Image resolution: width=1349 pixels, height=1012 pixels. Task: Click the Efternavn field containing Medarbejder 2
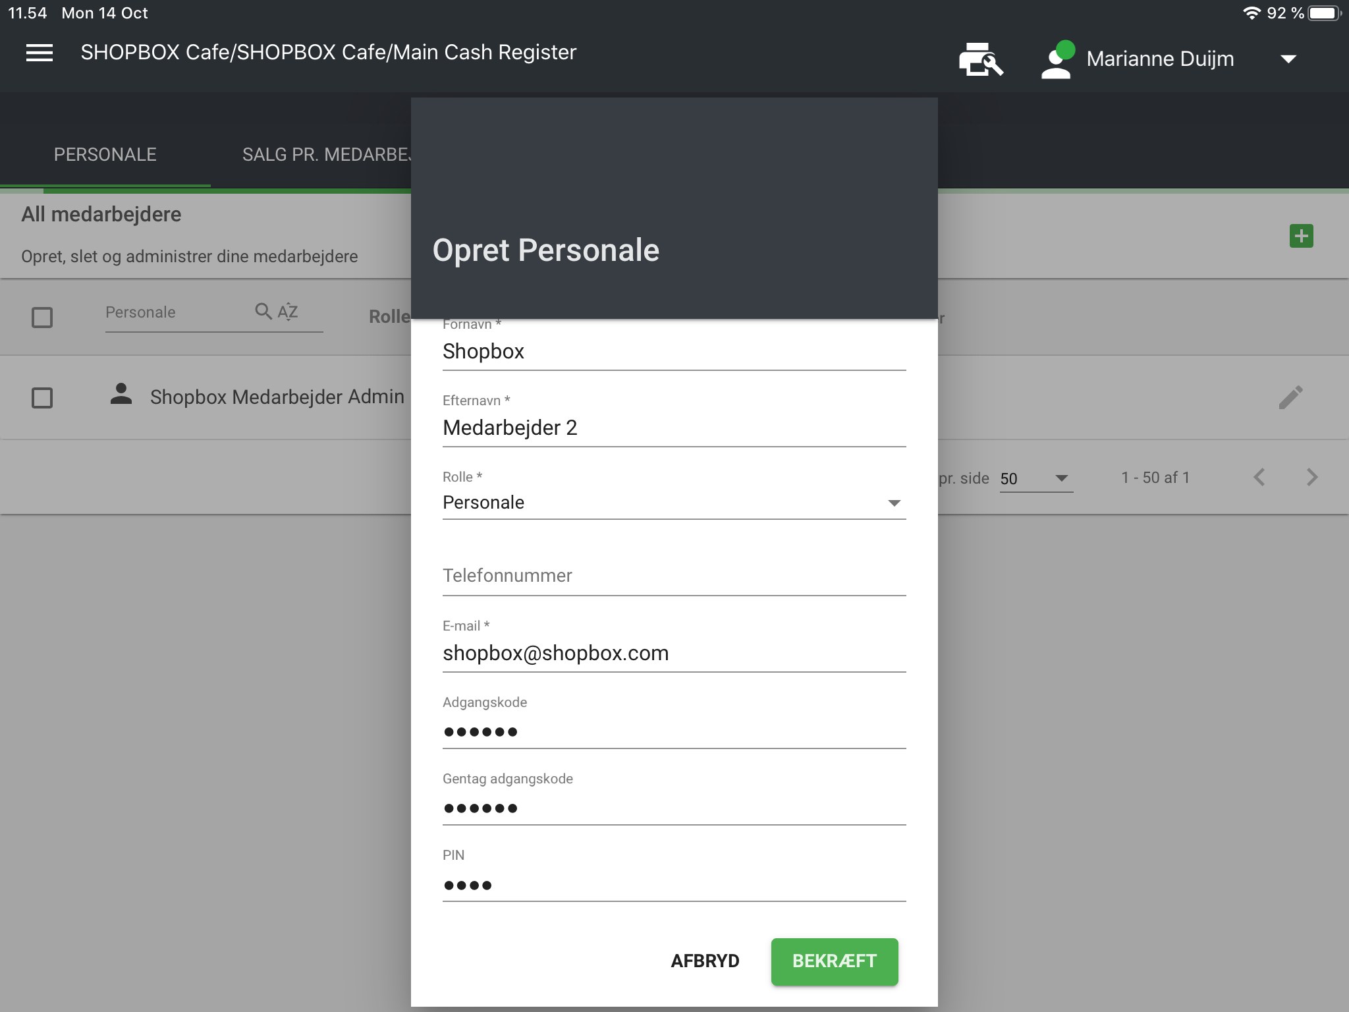[x=674, y=428]
